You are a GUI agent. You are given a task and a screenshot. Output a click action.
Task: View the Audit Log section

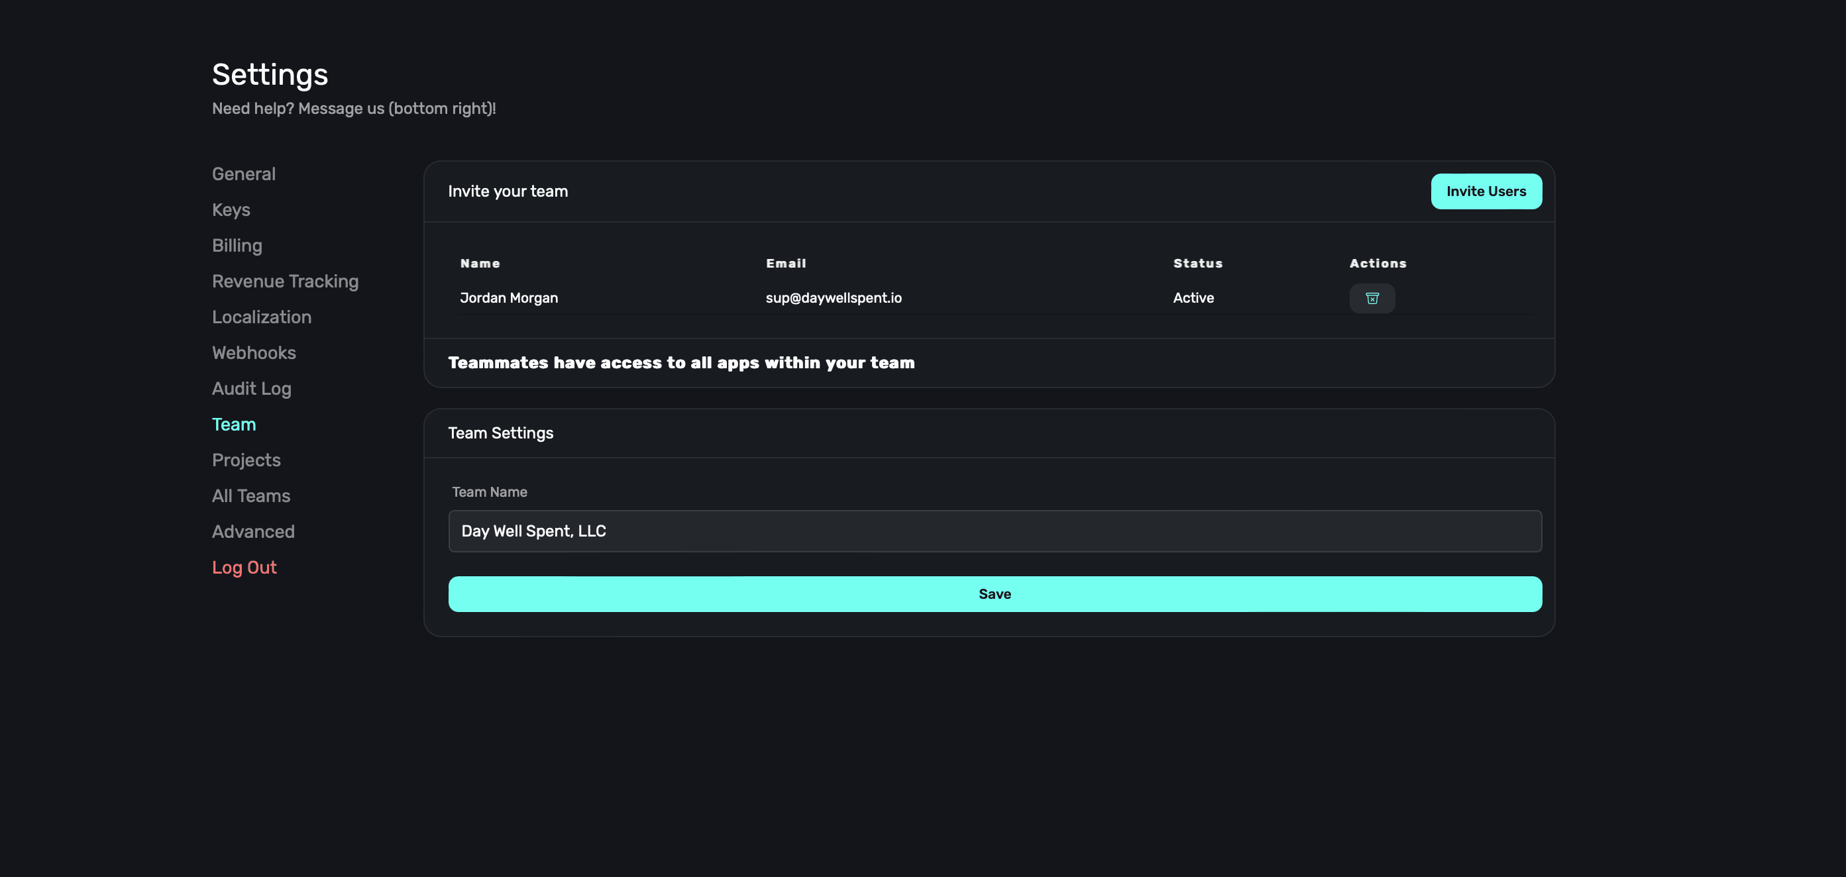tap(252, 389)
